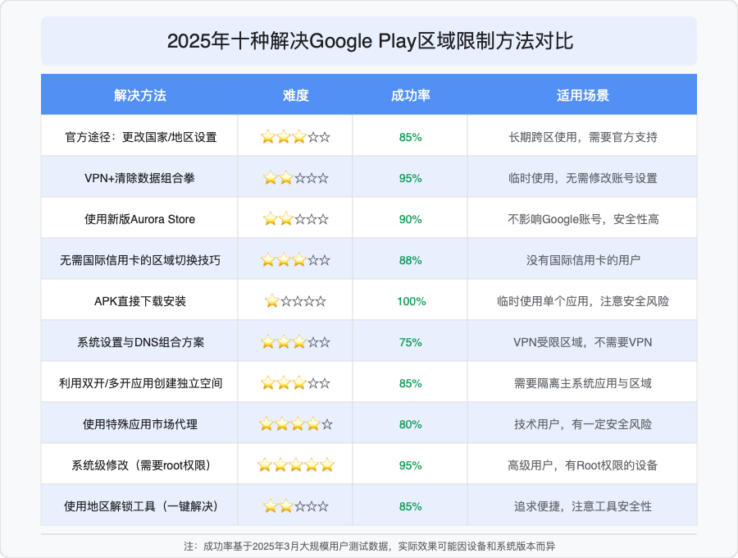Viewport: 738px width, 558px height.
Task: Click '没有国际信用卡的用户' scenario cell
Action: 583,260
